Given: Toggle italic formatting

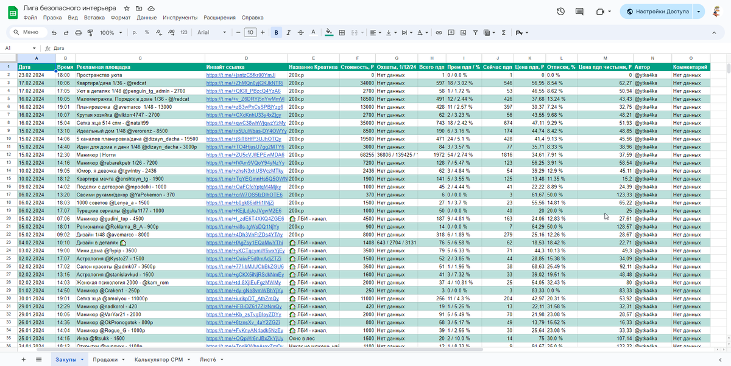Looking at the screenshot, I should 289,33.
